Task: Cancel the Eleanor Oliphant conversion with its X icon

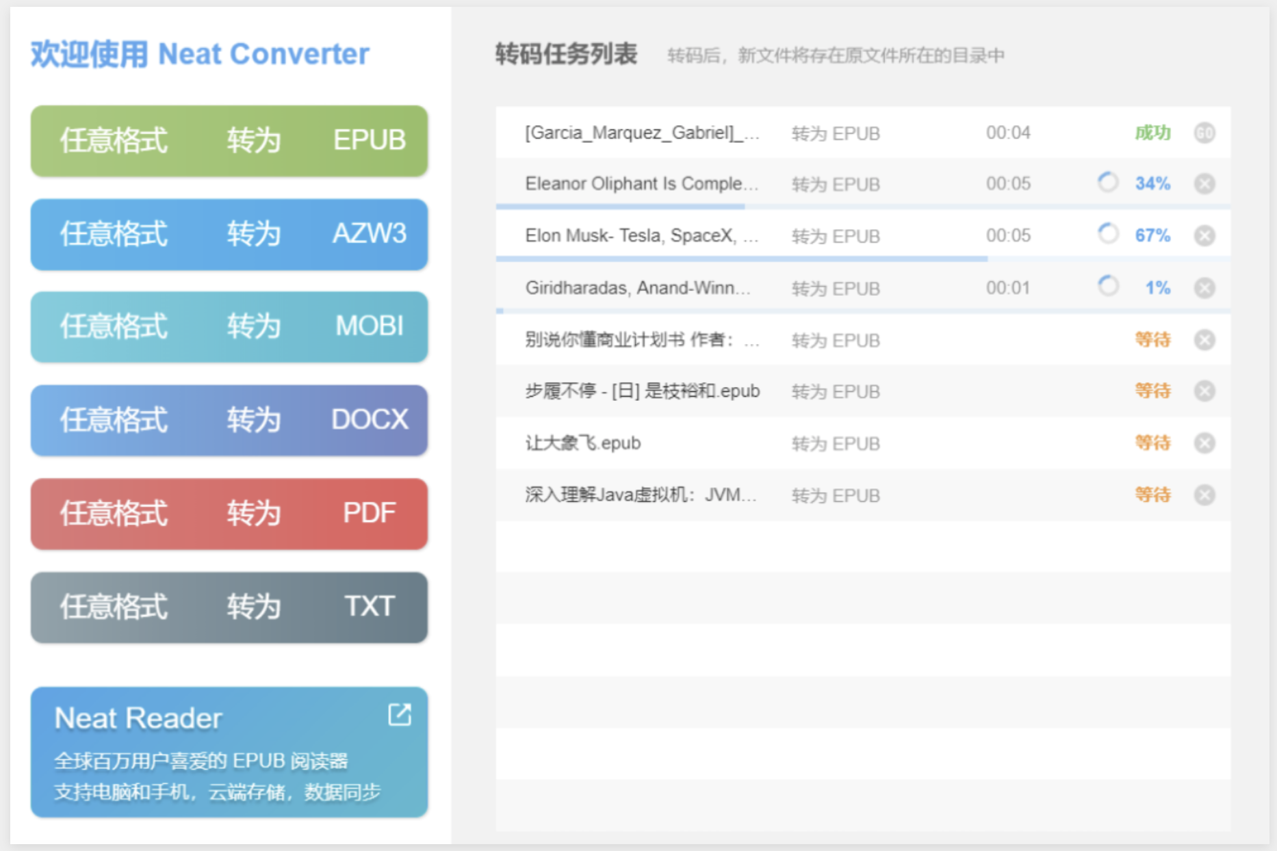Action: 1205,183
